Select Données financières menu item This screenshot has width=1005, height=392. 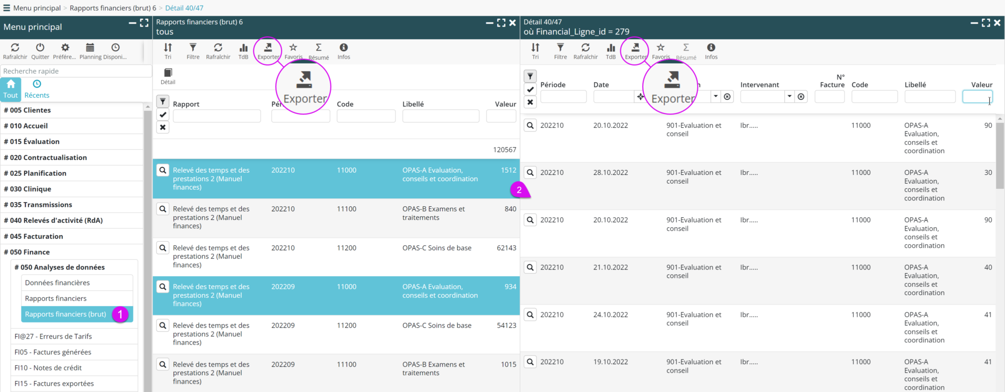tap(57, 283)
